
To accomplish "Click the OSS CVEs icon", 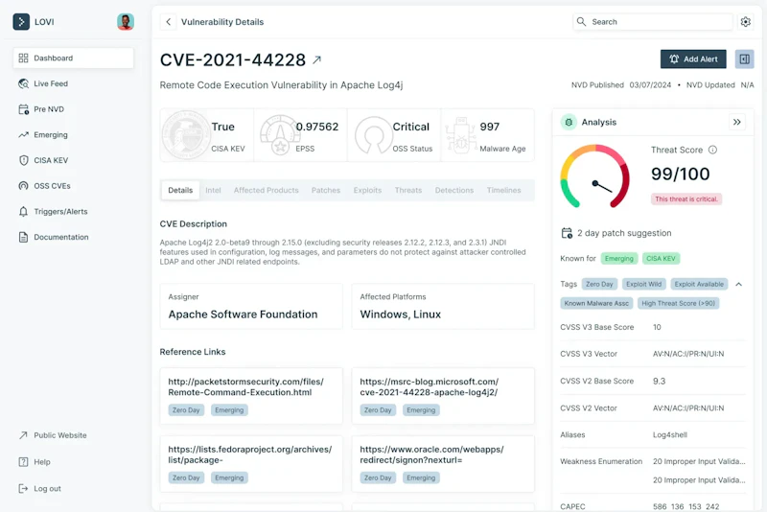I will pyautogui.click(x=23, y=186).
